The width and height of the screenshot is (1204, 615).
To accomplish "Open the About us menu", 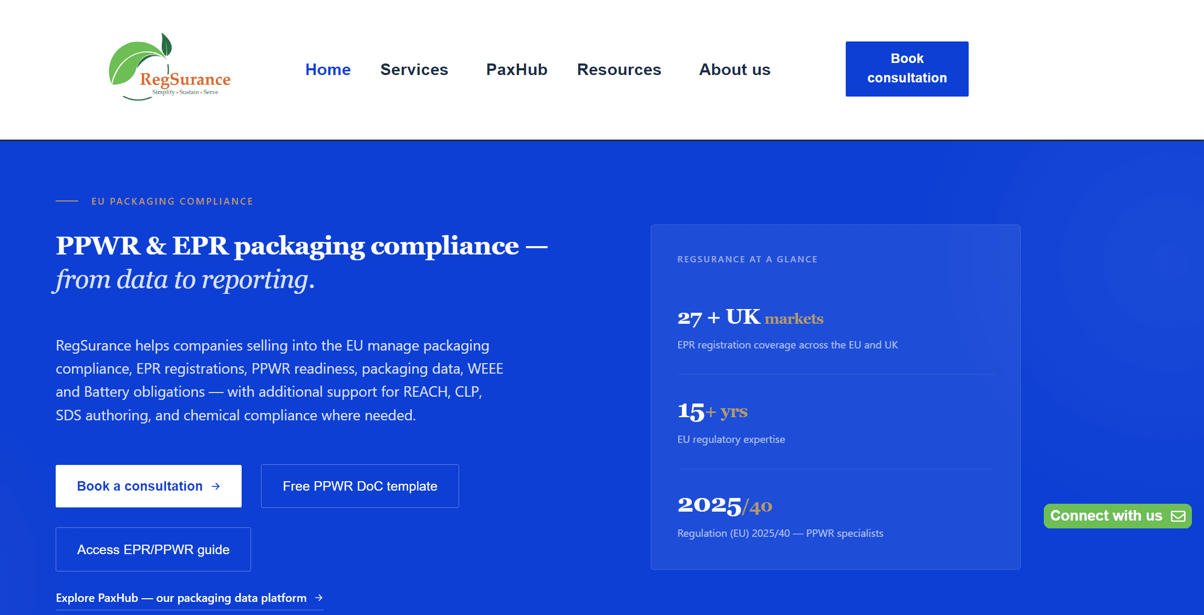I will coord(734,69).
